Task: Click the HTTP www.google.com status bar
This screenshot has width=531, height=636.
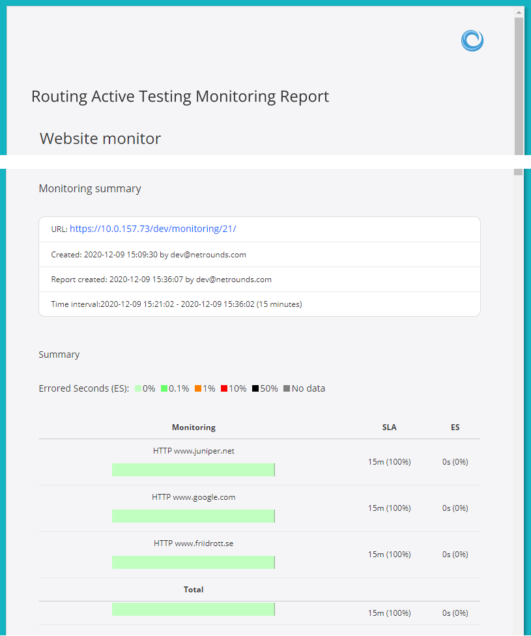Action: tap(193, 516)
